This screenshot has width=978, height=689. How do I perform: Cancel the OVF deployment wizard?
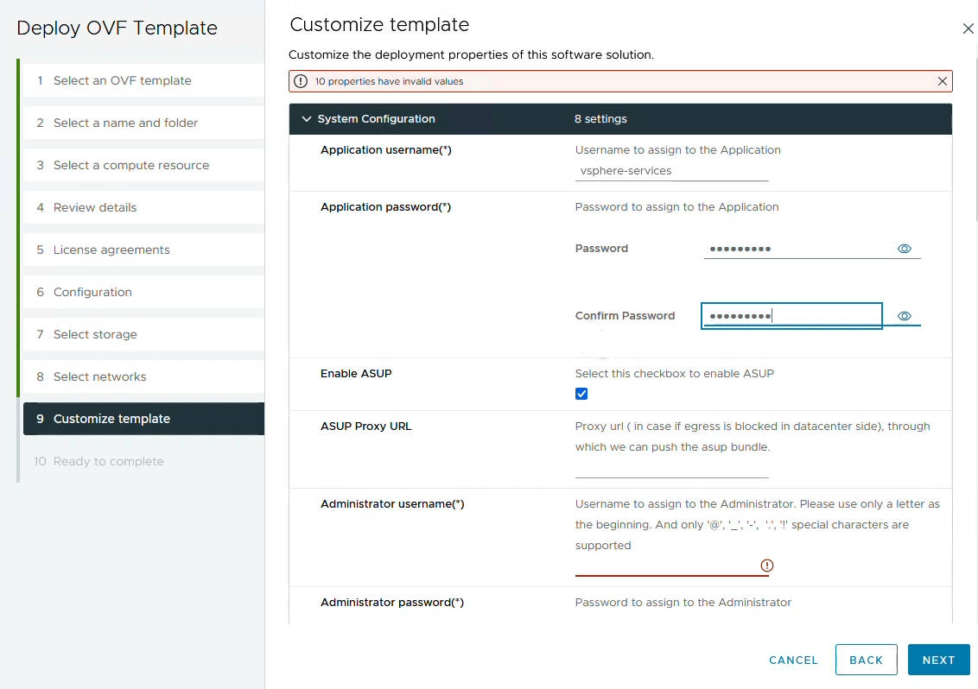793,660
